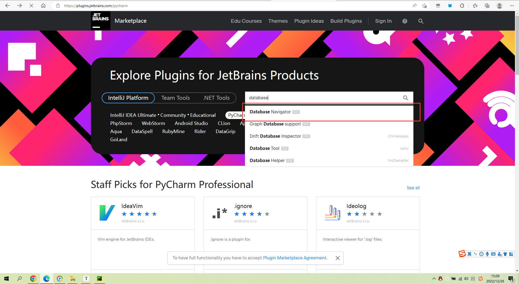
Task: Open the Typora taskbar icon
Action: (x=86, y=279)
